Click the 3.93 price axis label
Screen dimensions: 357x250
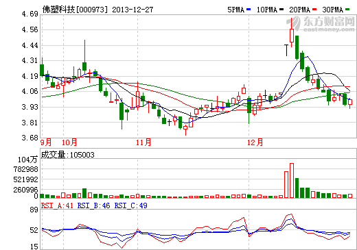(x=30, y=107)
